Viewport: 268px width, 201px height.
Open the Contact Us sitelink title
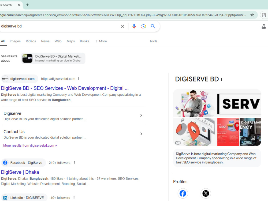14,132
